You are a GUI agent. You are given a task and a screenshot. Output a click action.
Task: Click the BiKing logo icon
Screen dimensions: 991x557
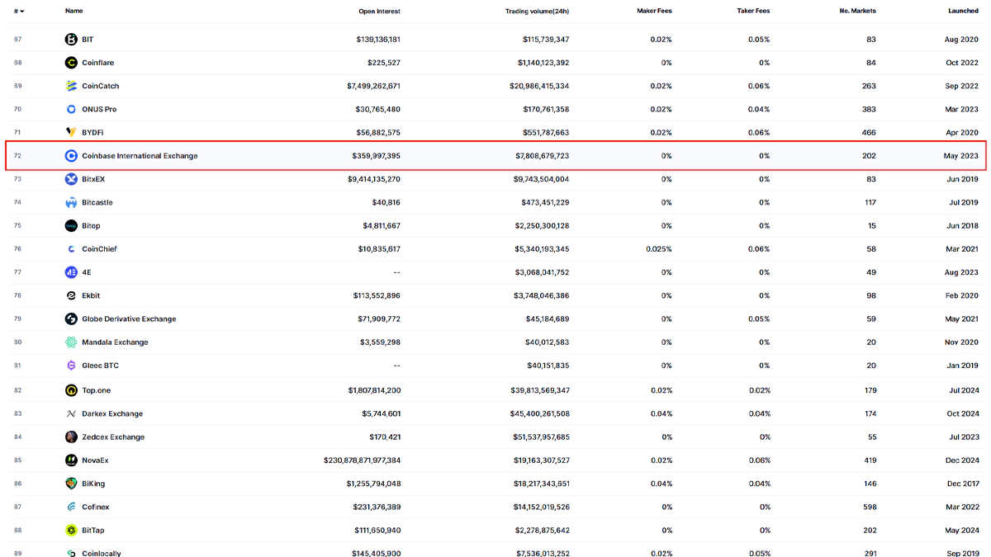pos(71,484)
